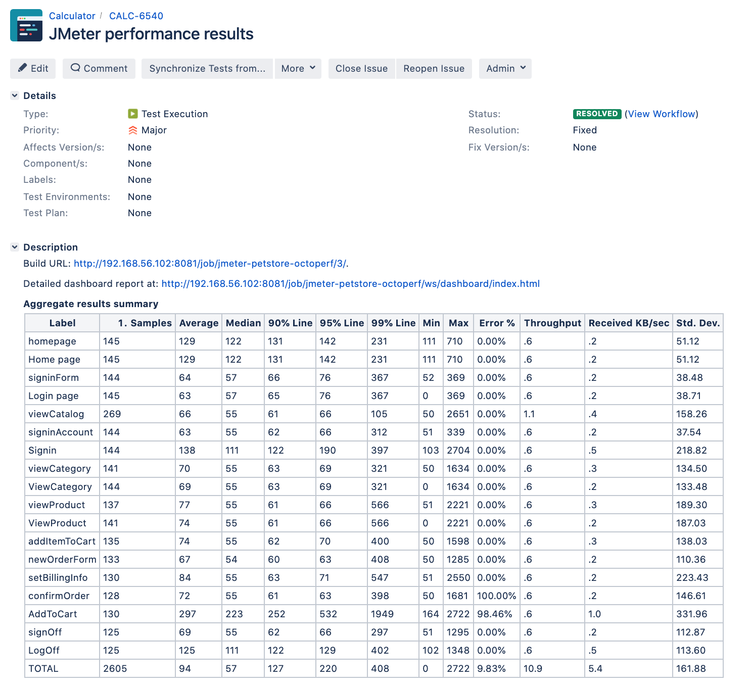
Task: Click the RESOLVED status badge
Action: (597, 114)
